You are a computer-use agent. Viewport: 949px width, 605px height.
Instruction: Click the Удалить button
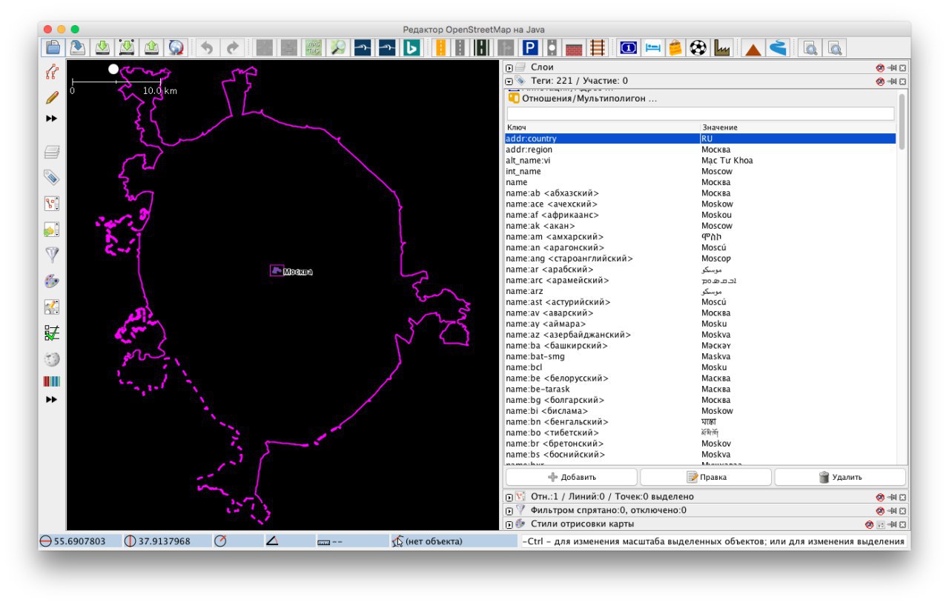[840, 477]
